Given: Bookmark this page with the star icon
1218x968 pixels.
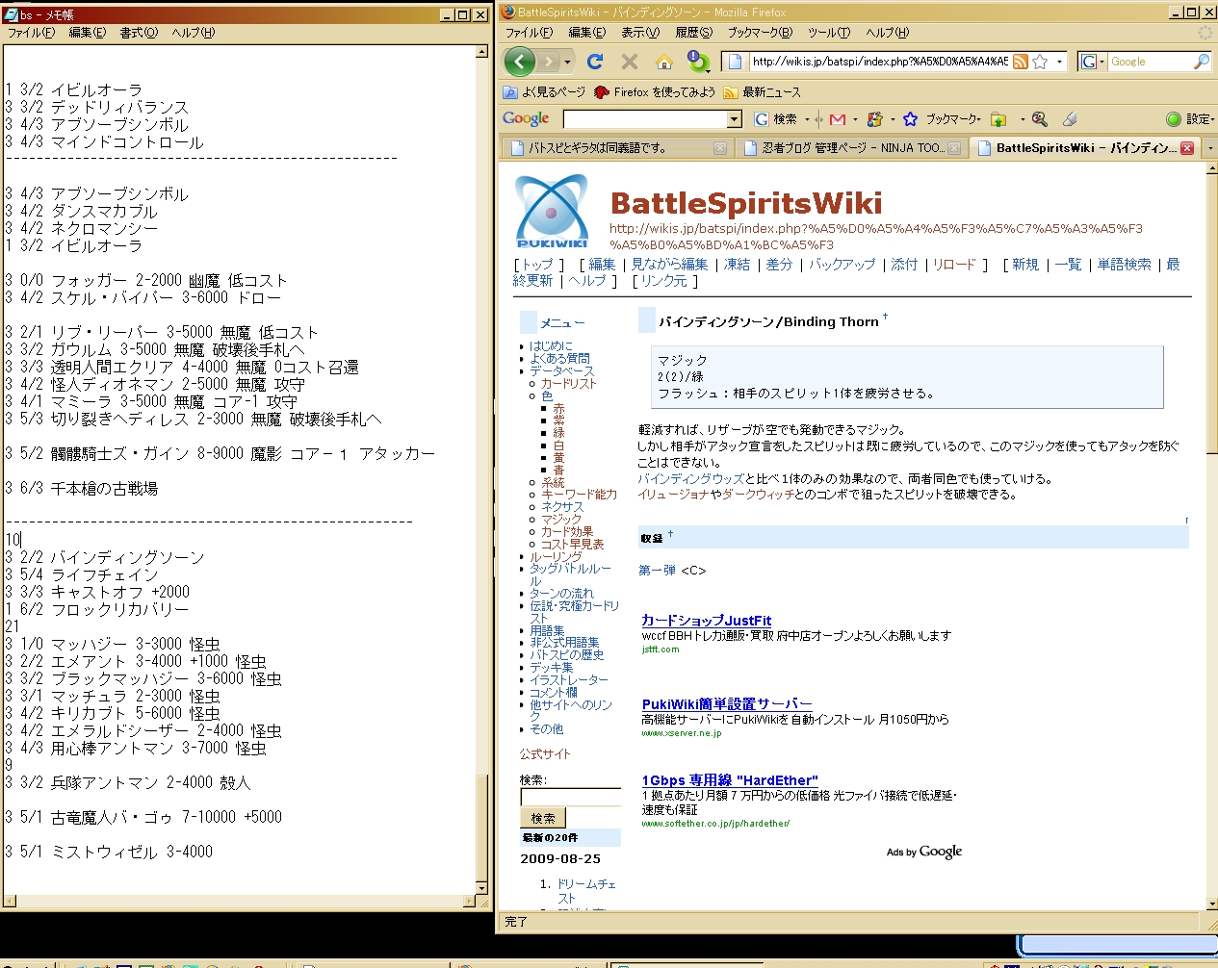Looking at the screenshot, I should tap(1040, 62).
